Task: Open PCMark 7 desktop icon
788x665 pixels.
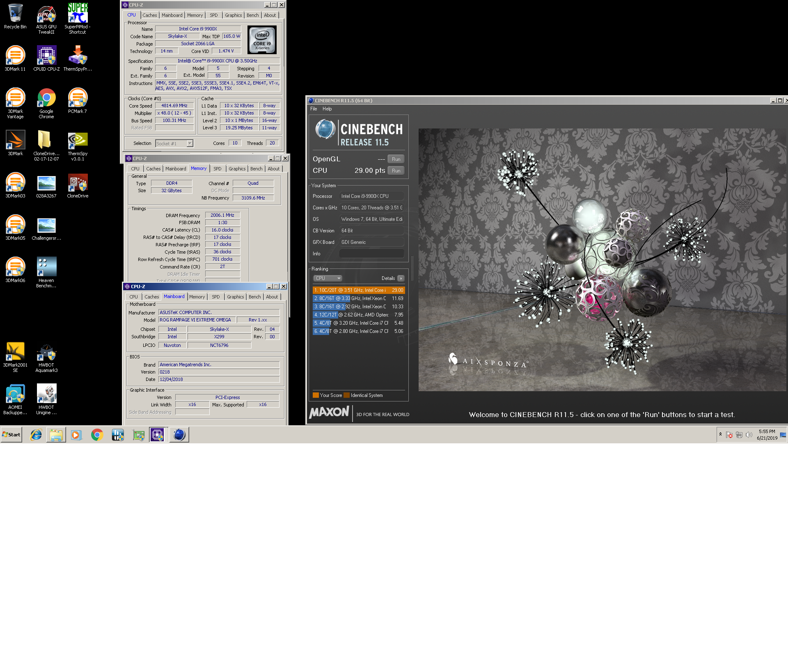Action: coord(78,101)
